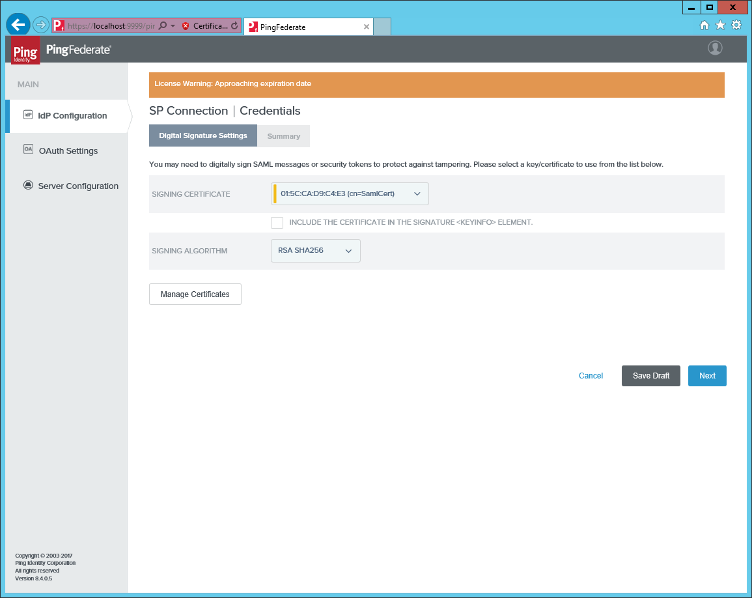Viewport: 752px width, 598px height.
Task: Open the Signing Algorithm RSA SHA256 dropdown
Action: click(316, 251)
